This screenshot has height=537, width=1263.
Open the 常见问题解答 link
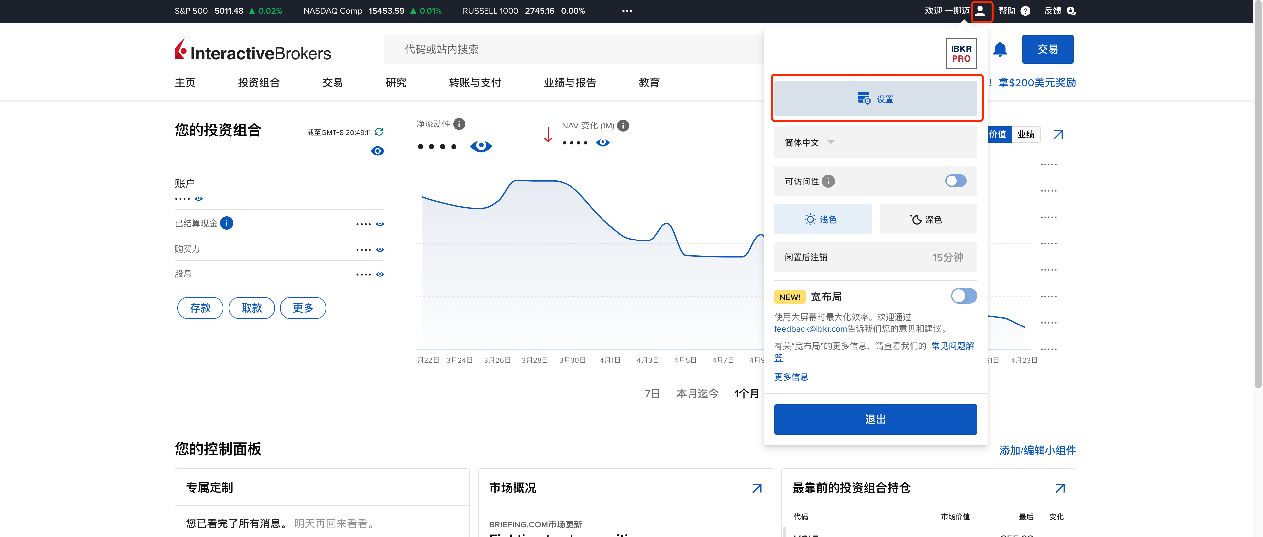[874, 351]
